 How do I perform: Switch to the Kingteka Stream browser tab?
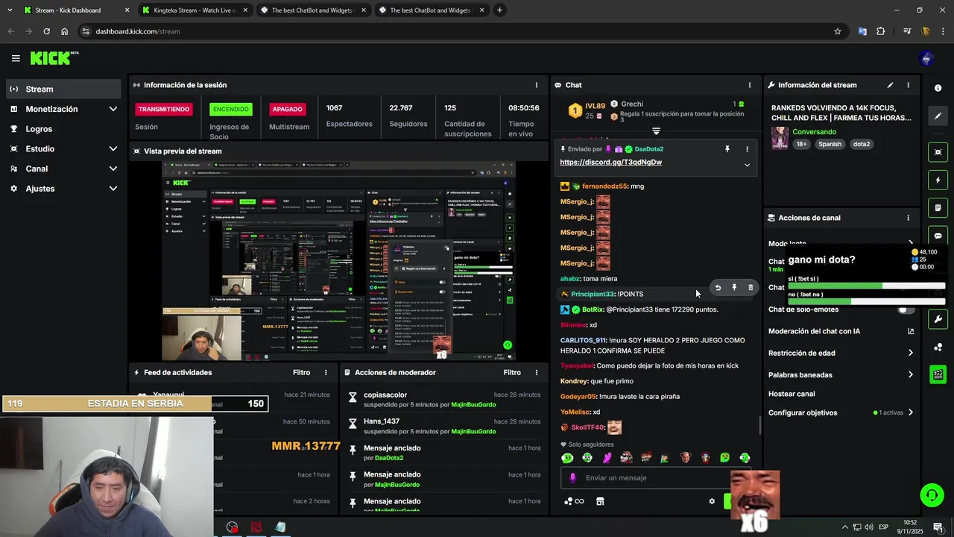194,10
